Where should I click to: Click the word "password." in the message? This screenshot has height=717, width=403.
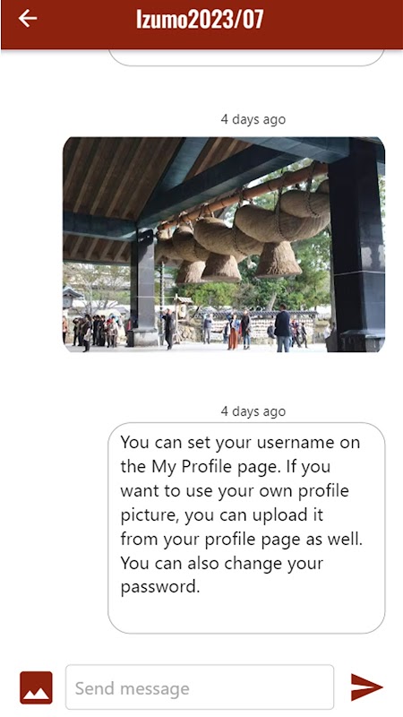pos(160,587)
